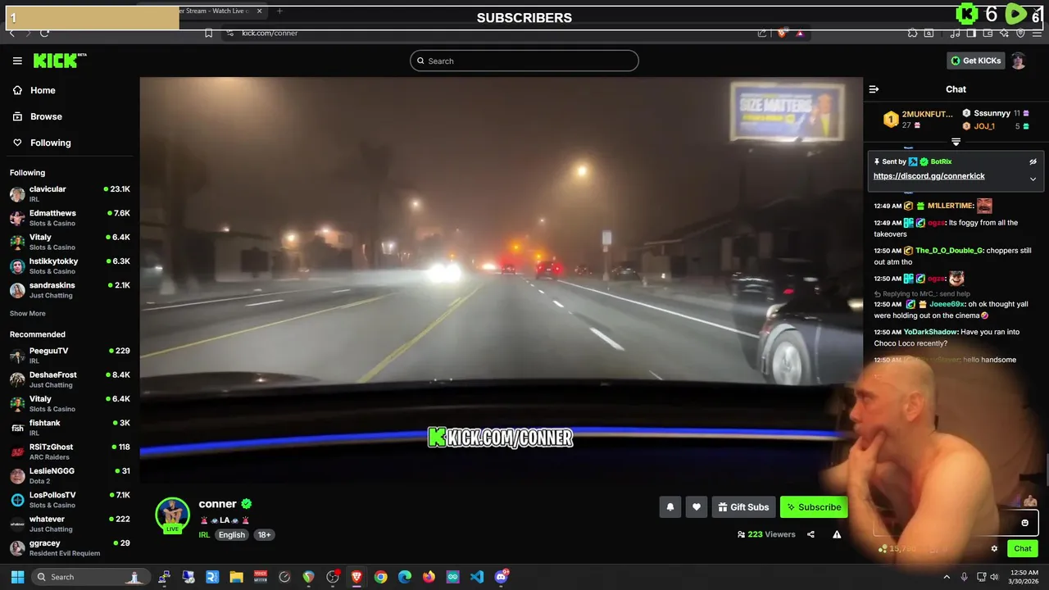Open Brave Leo AI sparkle icon

pyautogui.click(x=1005, y=33)
